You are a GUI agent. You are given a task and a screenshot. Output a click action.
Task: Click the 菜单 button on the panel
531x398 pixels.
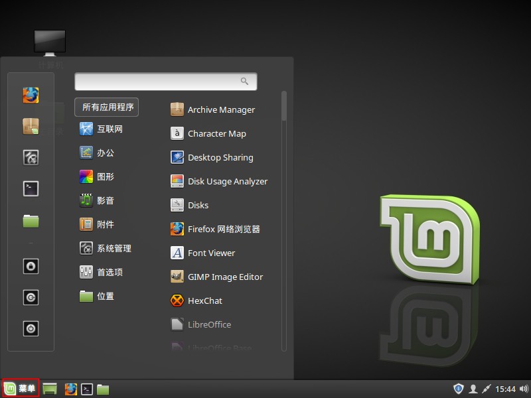(21, 389)
